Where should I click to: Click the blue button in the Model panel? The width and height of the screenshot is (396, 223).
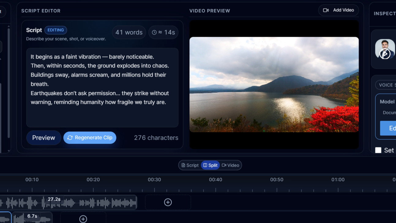pyautogui.click(x=388, y=128)
